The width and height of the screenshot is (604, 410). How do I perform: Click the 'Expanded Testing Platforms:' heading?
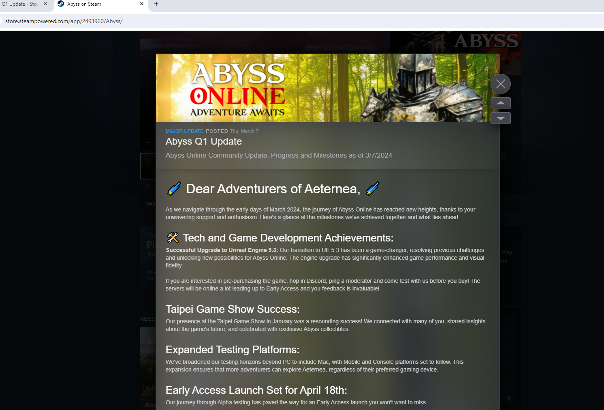click(x=233, y=350)
